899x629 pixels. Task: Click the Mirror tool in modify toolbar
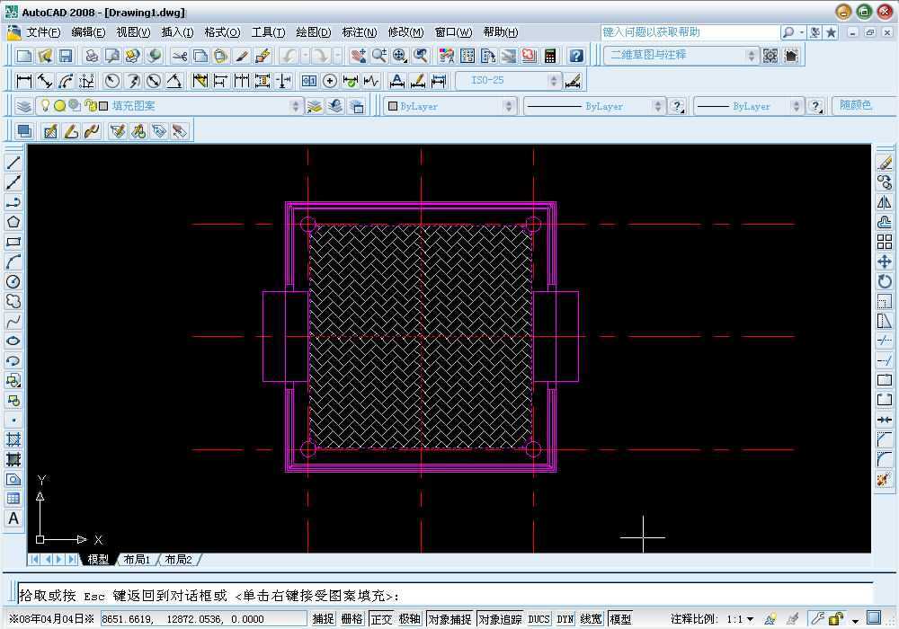point(885,203)
